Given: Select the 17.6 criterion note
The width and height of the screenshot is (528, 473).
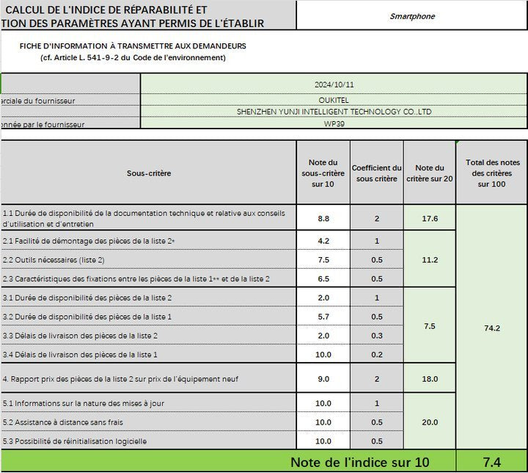Looking at the screenshot, I should point(430,218).
